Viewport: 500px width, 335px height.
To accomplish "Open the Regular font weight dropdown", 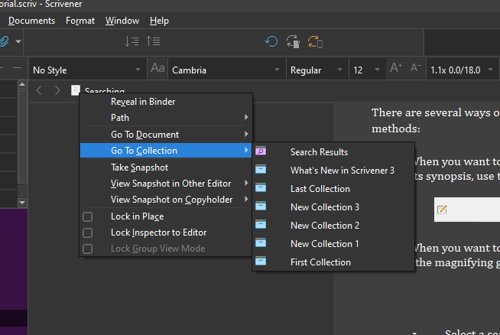I will (x=317, y=70).
